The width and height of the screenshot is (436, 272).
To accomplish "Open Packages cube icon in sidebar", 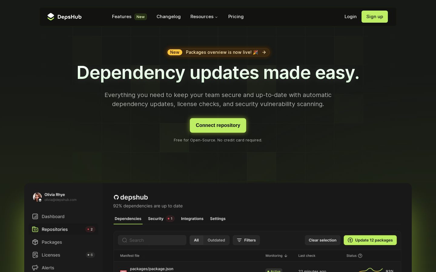I will [x=35, y=242].
